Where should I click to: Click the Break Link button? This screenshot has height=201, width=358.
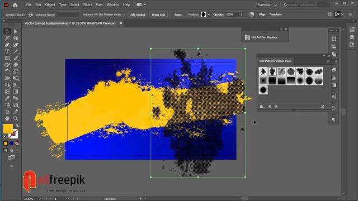[x=158, y=15]
